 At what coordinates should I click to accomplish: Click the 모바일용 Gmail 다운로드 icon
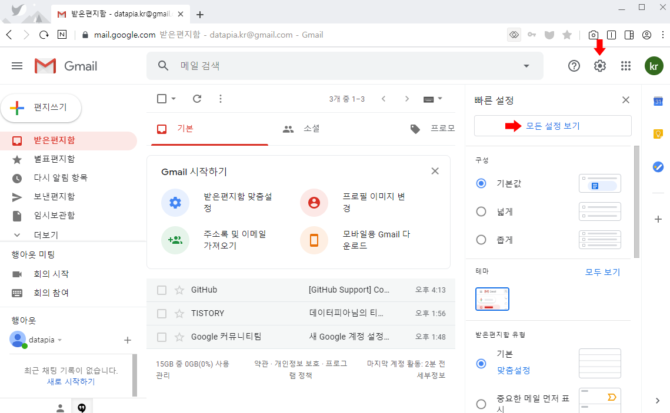coord(314,240)
